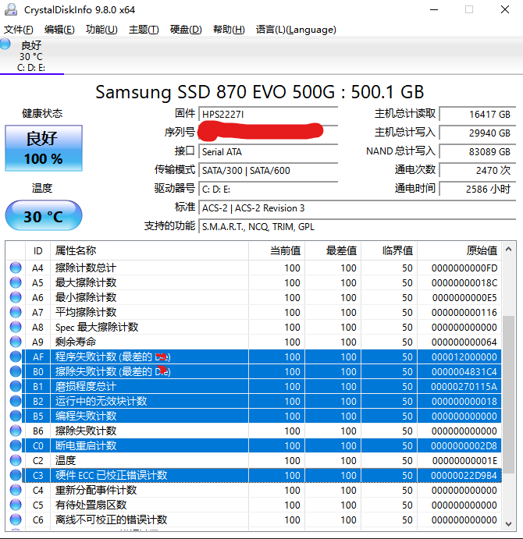Select the C: D: E: disk tab
Viewport: 523px width, 539px height.
click(x=31, y=56)
